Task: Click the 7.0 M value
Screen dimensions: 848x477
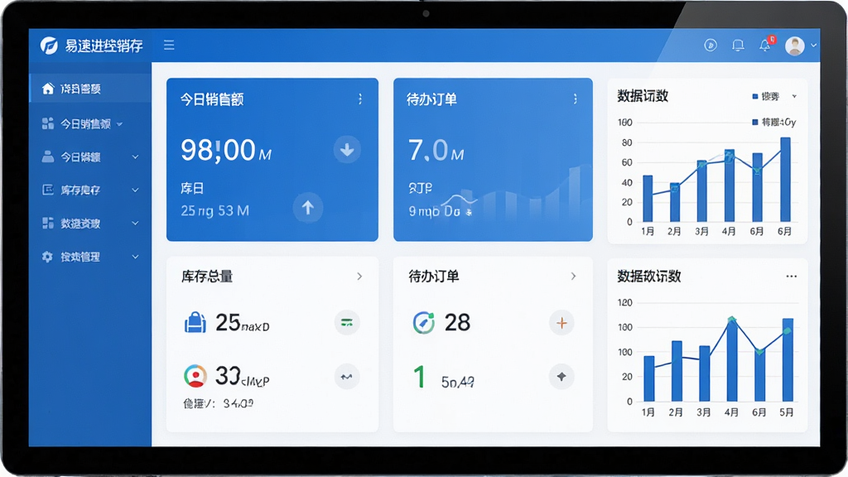Action: 436,151
